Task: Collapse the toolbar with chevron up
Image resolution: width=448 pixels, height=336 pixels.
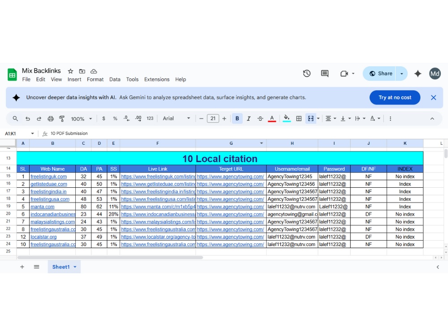Action: pyautogui.click(x=432, y=119)
